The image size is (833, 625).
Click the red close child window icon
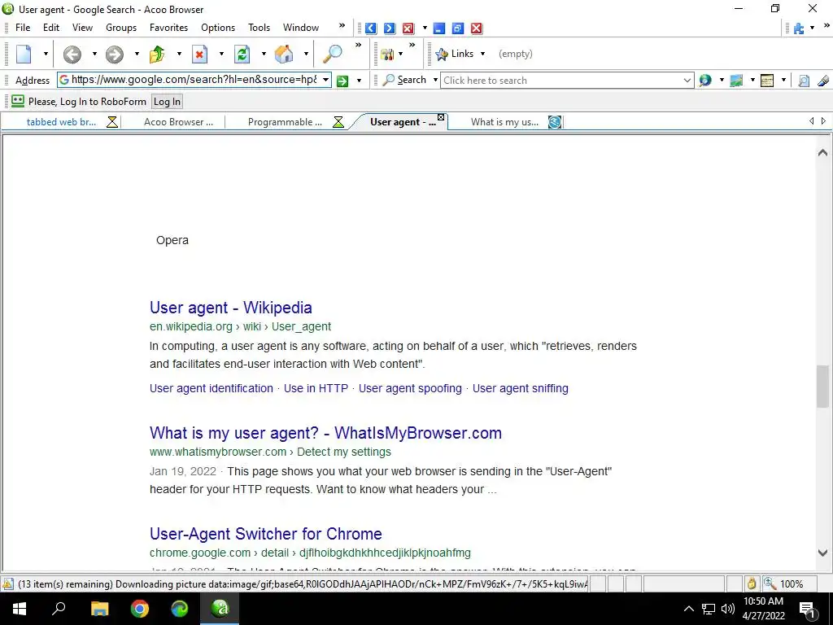477,28
